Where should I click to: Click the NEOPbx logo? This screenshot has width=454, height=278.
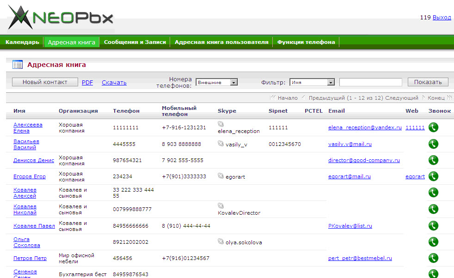(61, 18)
